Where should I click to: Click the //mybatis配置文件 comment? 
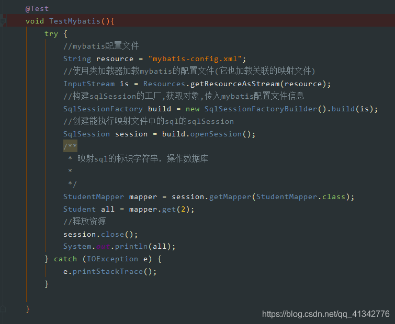coord(101,46)
